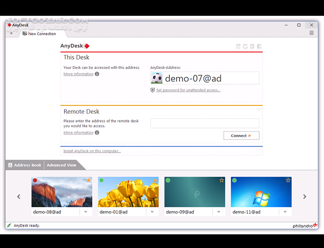Toggle favorite star on demo-08@ad
Screen dimensions: 324x248
pyautogui.click(x=89, y=180)
